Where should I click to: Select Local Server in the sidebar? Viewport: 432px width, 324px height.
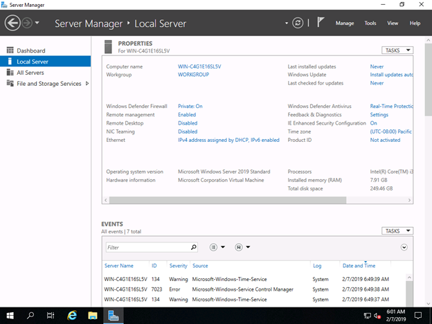point(45,62)
